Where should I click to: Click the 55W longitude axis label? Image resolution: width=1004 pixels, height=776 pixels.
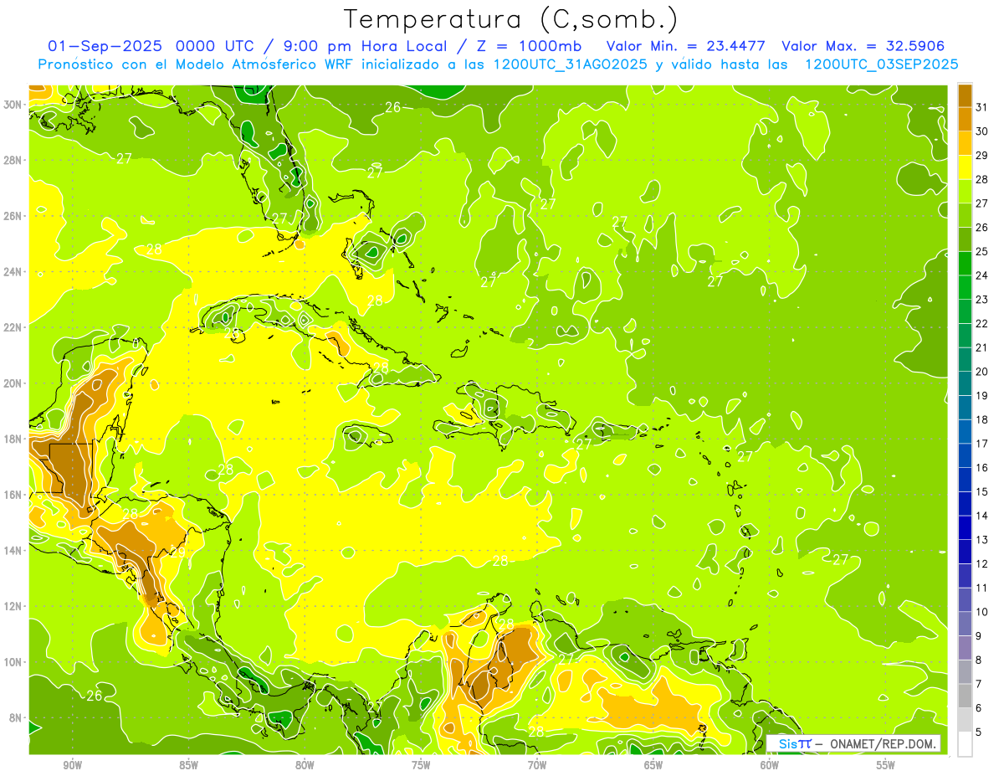pyautogui.click(x=886, y=765)
